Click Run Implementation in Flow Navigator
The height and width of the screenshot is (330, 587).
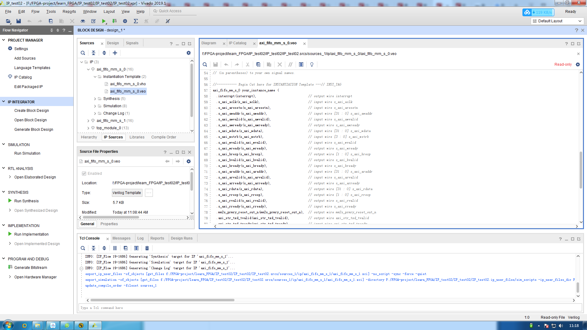tap(31, 234)
